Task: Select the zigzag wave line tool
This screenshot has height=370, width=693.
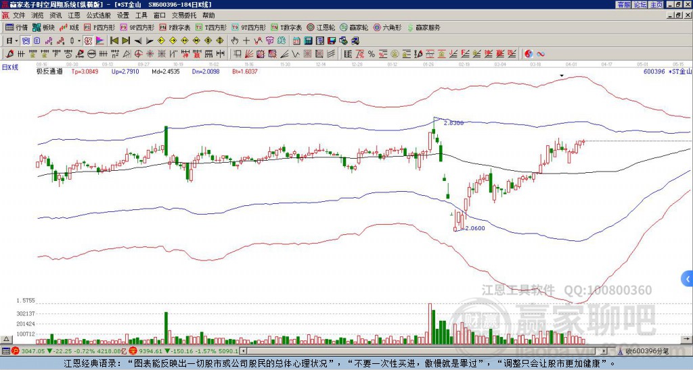Action: (x=295, y=54)
